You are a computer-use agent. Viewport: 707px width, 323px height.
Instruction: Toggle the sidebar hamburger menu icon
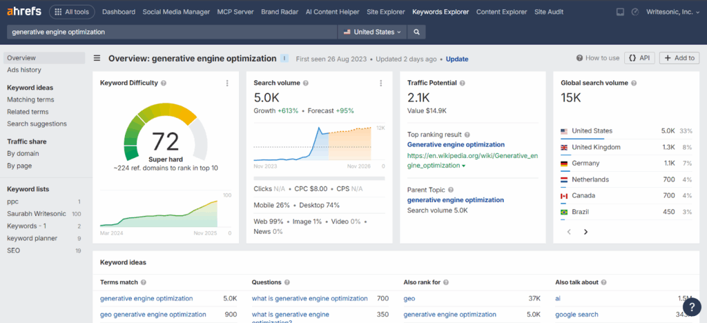(97, 59)
